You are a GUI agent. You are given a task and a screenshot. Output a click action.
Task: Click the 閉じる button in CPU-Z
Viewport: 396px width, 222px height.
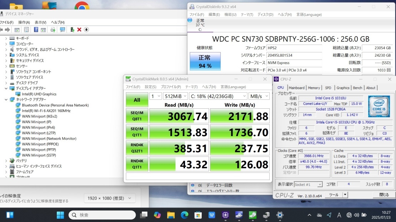coord(384,195)
